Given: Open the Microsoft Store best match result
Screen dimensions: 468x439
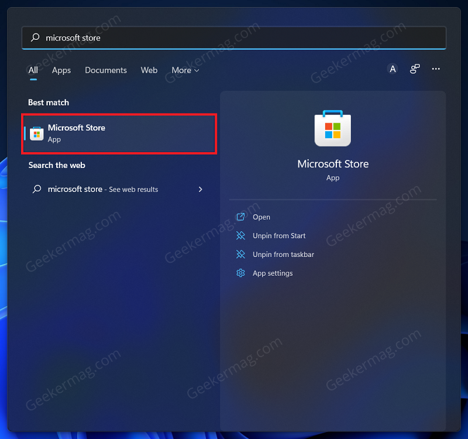Looking at the screenshot, I should coord(119,133).
